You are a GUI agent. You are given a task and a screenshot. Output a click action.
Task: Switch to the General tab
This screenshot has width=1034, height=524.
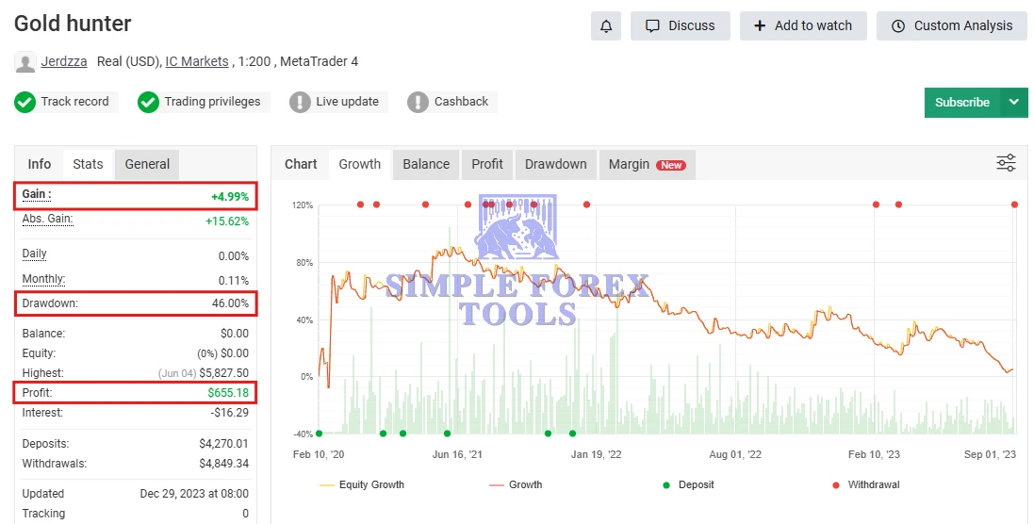pos(147,164)
